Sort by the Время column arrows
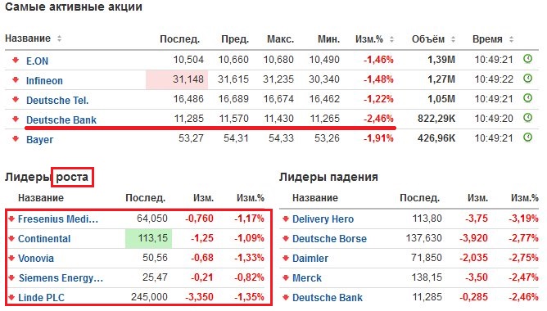Viewport: 547px width, 311px height. [x=512, y=39]
